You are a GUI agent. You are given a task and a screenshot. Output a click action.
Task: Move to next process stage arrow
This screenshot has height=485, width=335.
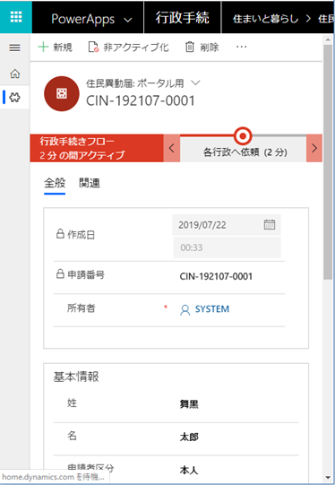pos(314,148)
